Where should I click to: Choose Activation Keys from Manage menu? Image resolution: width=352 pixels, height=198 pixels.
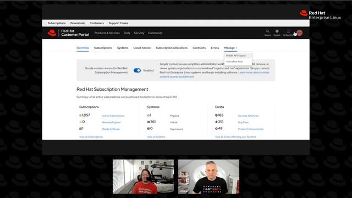[234, 61]
